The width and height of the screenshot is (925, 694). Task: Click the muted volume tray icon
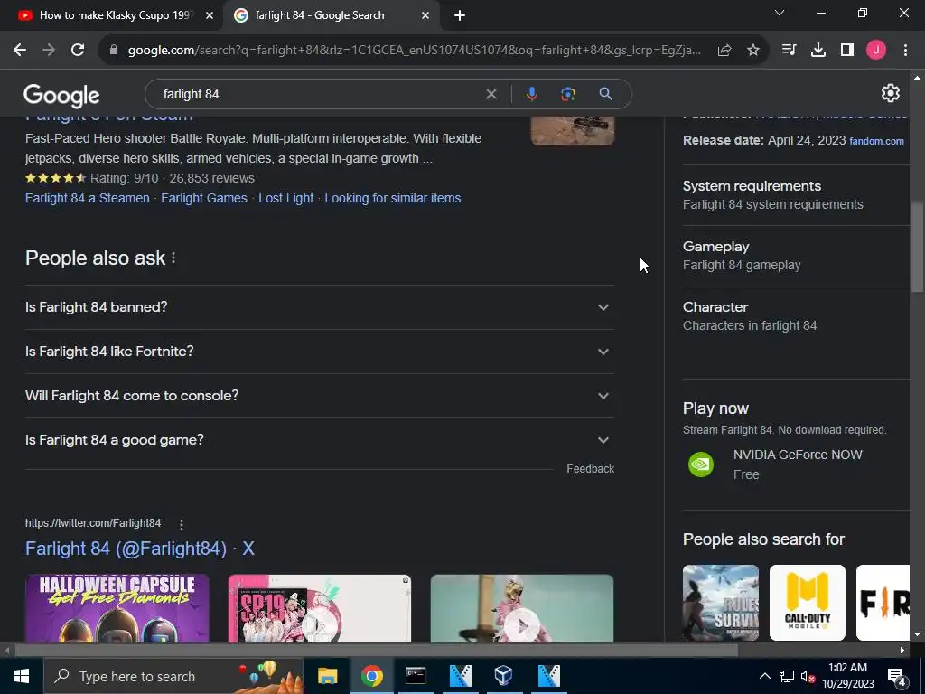(x=808, y=676)
